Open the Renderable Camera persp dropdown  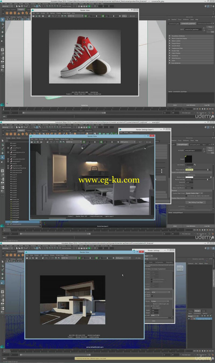point(161,292)
